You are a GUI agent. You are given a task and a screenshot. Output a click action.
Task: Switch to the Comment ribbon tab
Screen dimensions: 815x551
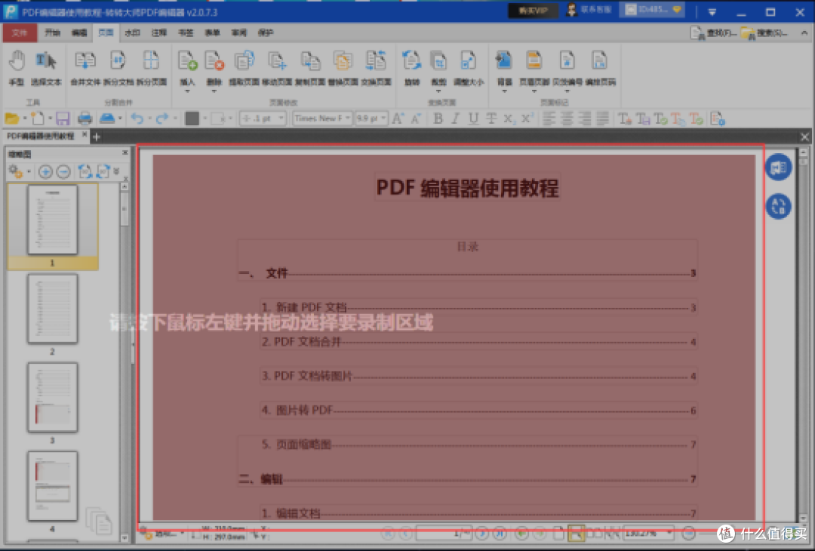pyautogui.click(x=159, y=32)
